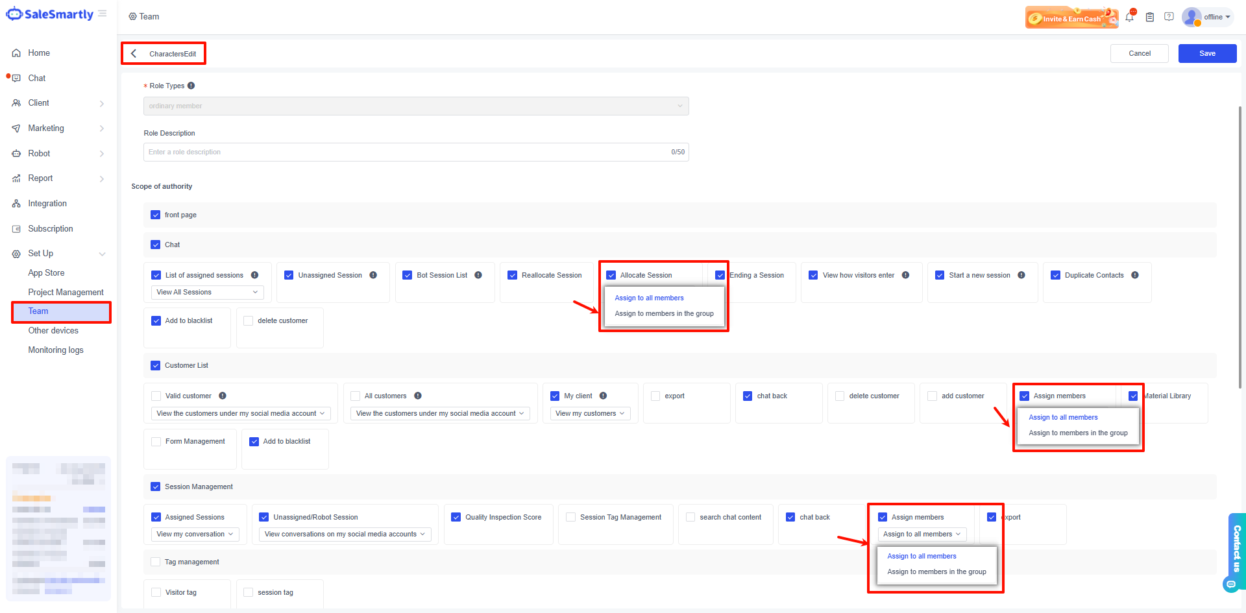This screenshot has height=613, width=1246.
Task: Click the Invite & Earn Cash banner
Action: (x=1071, y=18)
